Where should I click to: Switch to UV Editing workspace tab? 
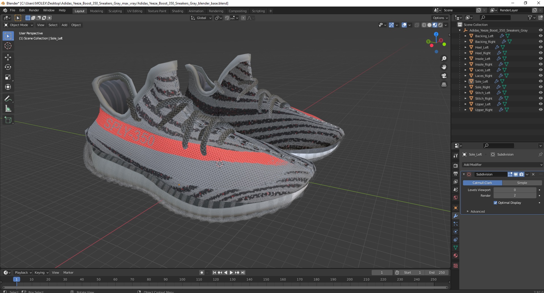[x=135, y=11]
